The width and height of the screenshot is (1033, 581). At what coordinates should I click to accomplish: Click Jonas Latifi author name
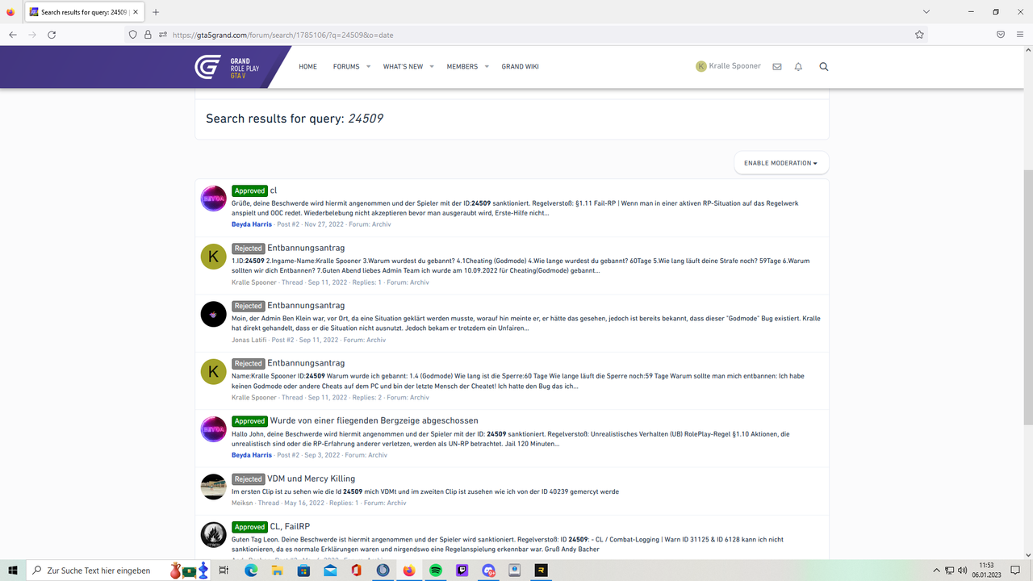(x=249, y=340)
